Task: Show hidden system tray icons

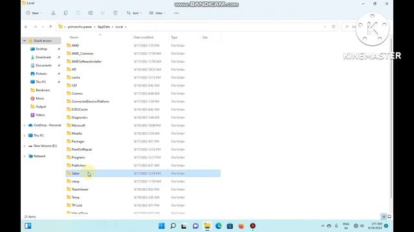Action: (x=323, y=226)
